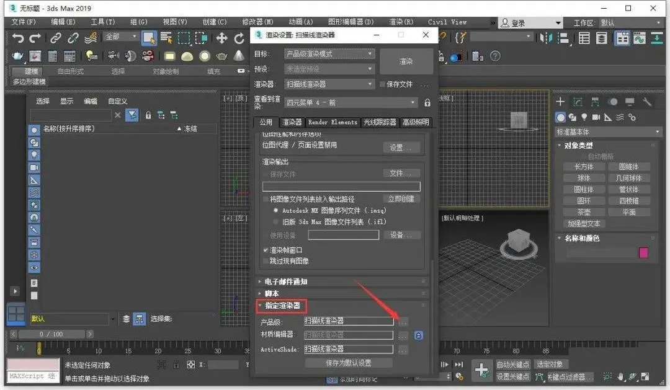Select the Cameras category icon
Image resolution: width=670 pixels, height=390 pixels.
click(x=596, y=117)
